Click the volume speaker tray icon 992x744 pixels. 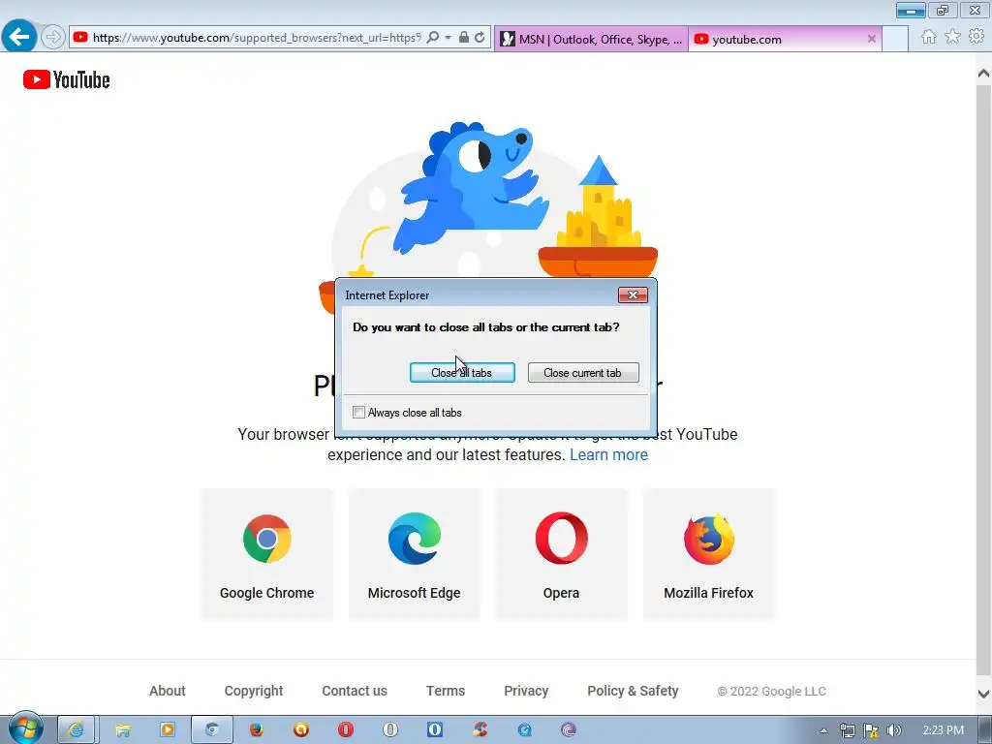click(x=894, y=730)
